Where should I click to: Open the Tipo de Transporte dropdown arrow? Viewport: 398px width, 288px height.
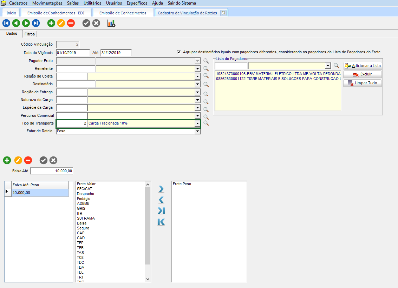[x=197, y=123]
